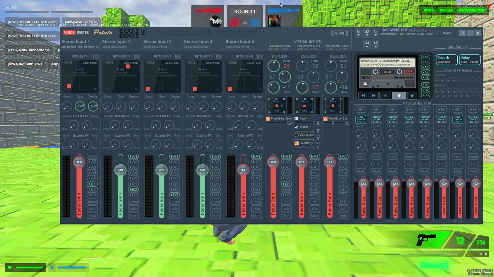Image resolution: width=494 pixels, height=277 pixels.
Task: Click master A1 bus fader knob
Action: tap(363, 184)
